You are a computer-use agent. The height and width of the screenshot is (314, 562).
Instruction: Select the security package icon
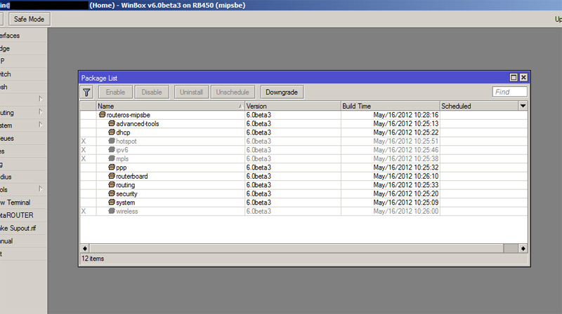(x=112, y=193)
